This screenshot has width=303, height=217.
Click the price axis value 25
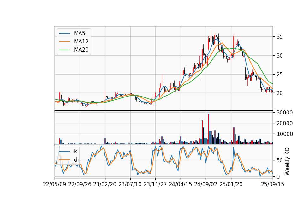pyautogui.click(x=280, y=75)
